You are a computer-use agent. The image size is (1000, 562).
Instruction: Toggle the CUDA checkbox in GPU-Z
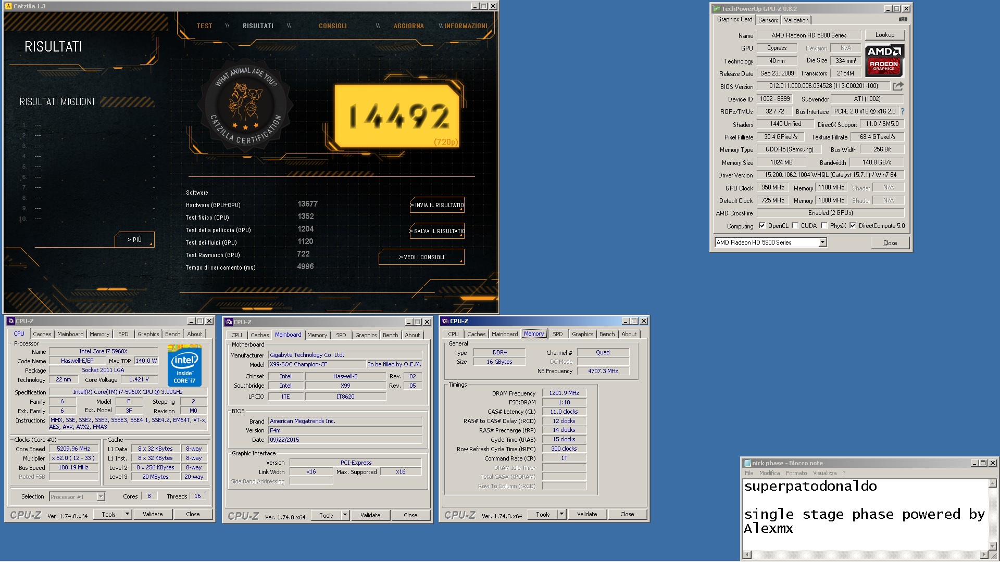coord(795,226)
